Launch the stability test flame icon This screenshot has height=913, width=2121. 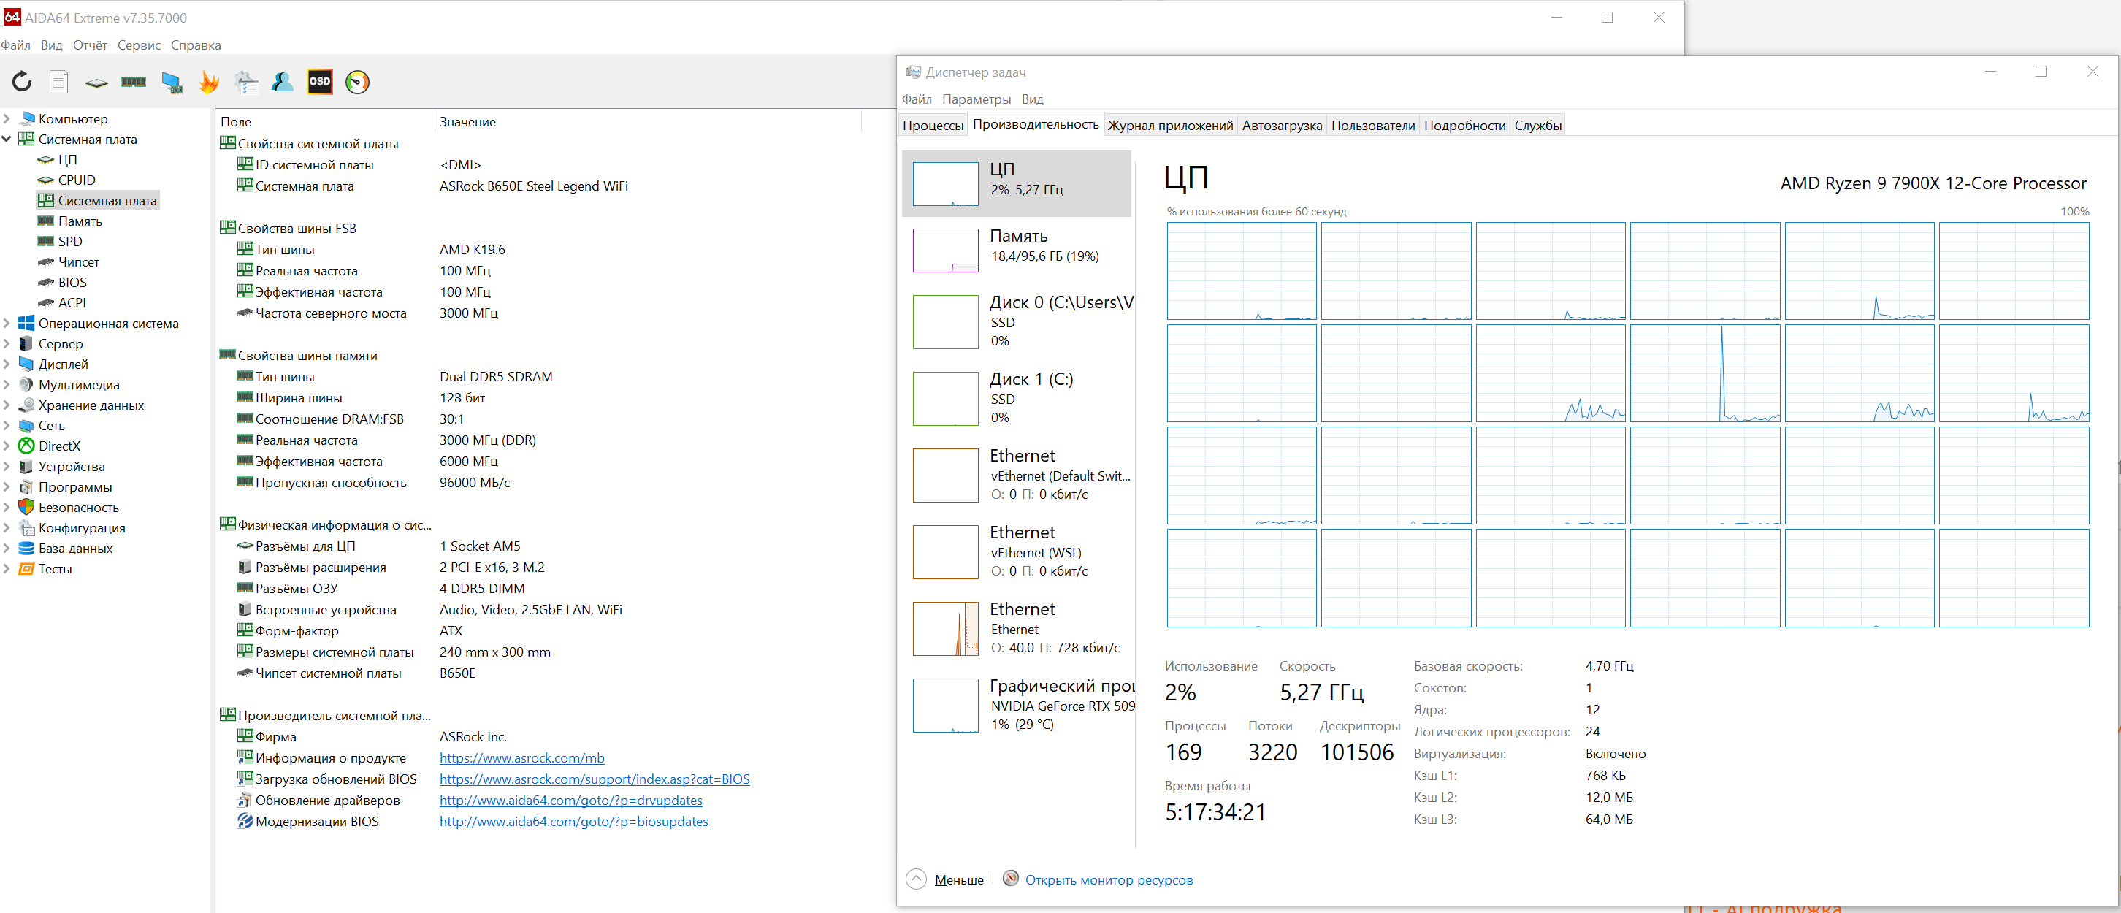coord(209,82)
